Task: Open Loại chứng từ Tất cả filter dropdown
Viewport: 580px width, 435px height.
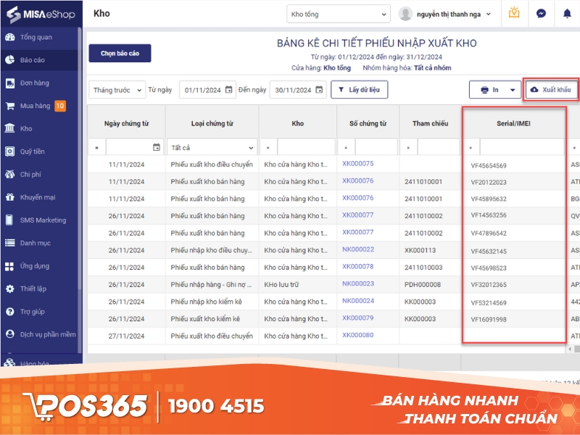Action: (212, 148)
